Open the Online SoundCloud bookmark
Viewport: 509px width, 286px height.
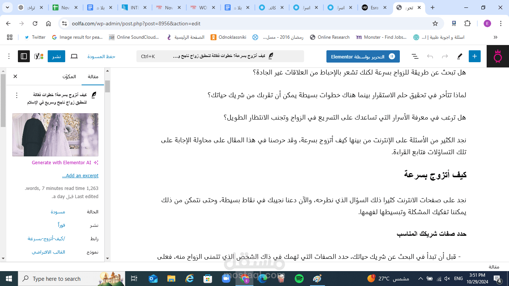pos(134,37)
